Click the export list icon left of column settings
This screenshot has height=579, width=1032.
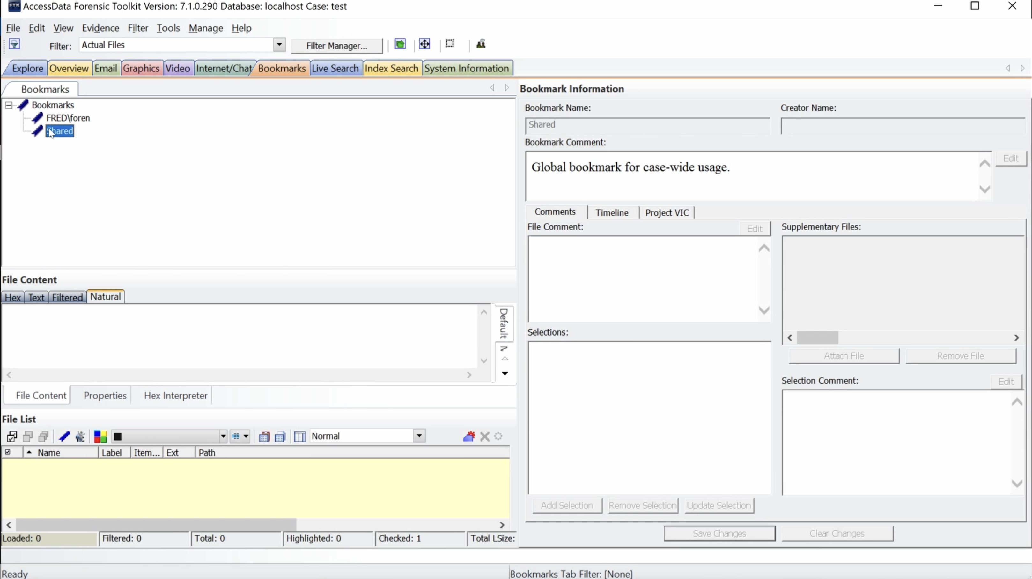280,436
